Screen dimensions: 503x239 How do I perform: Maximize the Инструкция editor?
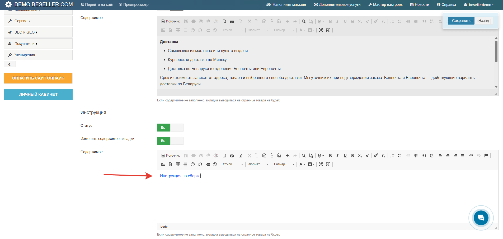click(321, 164)
